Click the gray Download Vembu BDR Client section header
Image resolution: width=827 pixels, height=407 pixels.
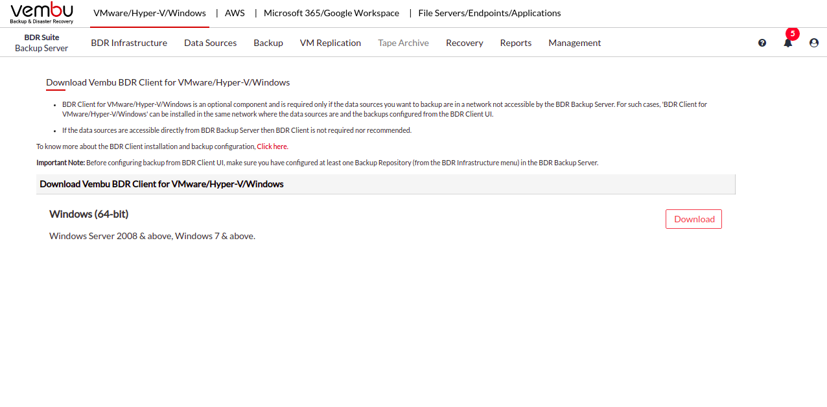pos(386,184)
